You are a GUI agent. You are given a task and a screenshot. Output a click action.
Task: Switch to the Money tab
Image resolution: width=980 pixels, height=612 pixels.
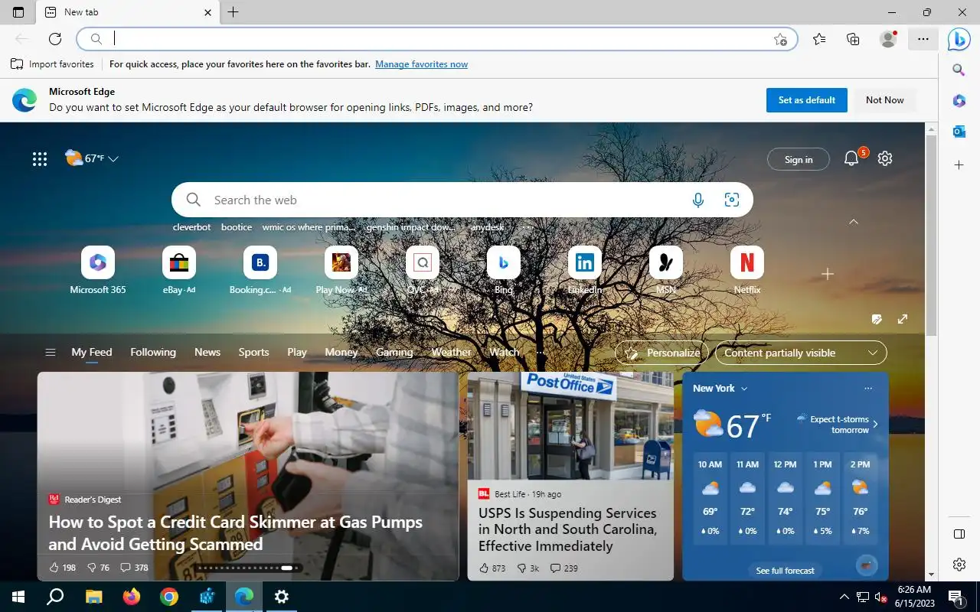[341, 353]
